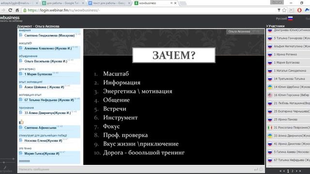Click the message icon beside Азиза Шойкина

[x=20, y=87]
